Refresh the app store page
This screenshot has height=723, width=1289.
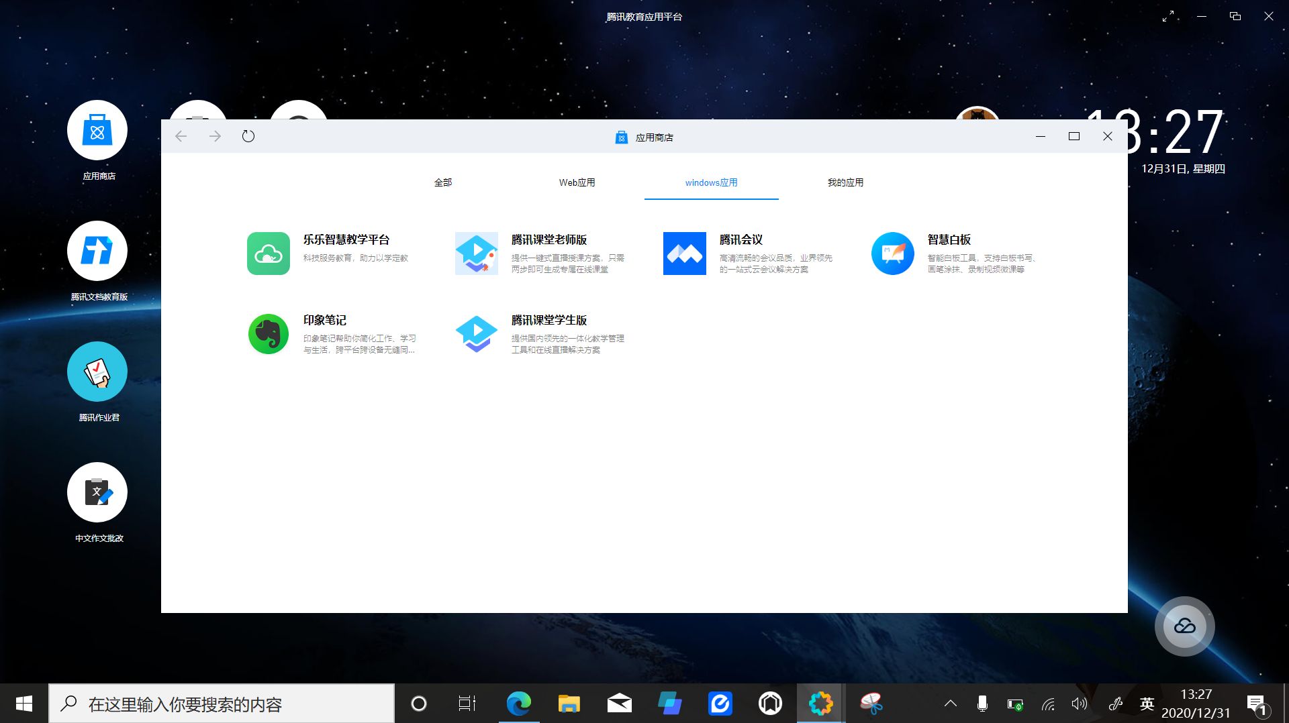[x=248, y=136]
